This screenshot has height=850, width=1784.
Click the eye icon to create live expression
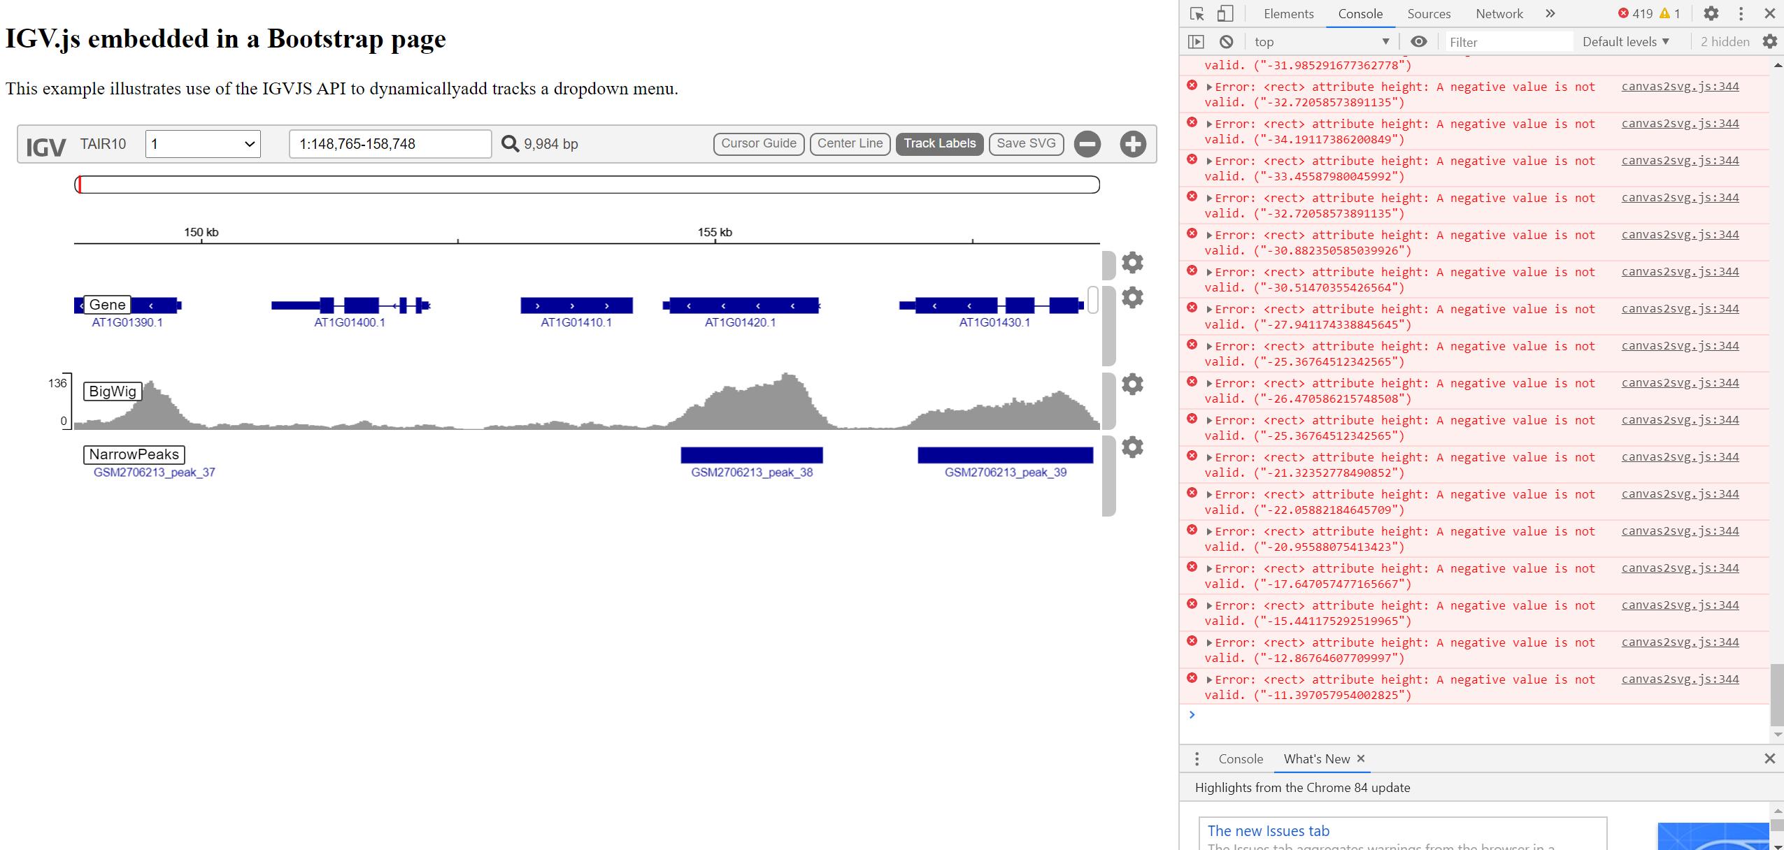(1419, 41)
